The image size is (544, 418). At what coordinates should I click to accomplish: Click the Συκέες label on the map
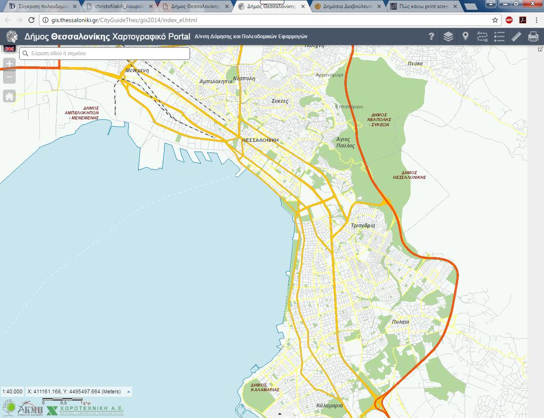point(280,101)
